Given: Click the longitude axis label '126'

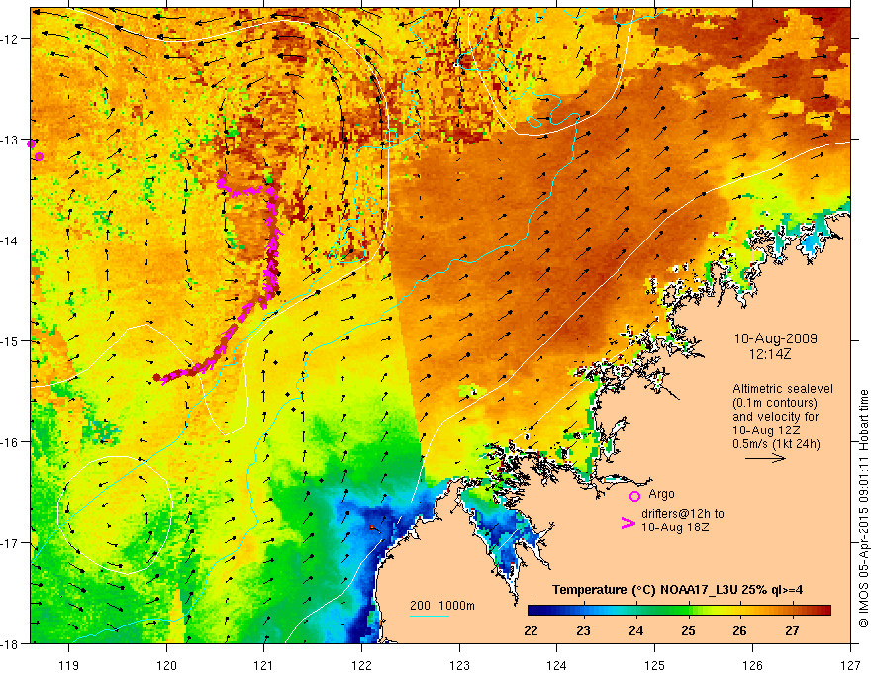Looking at the screenshot, I should 752,665.
